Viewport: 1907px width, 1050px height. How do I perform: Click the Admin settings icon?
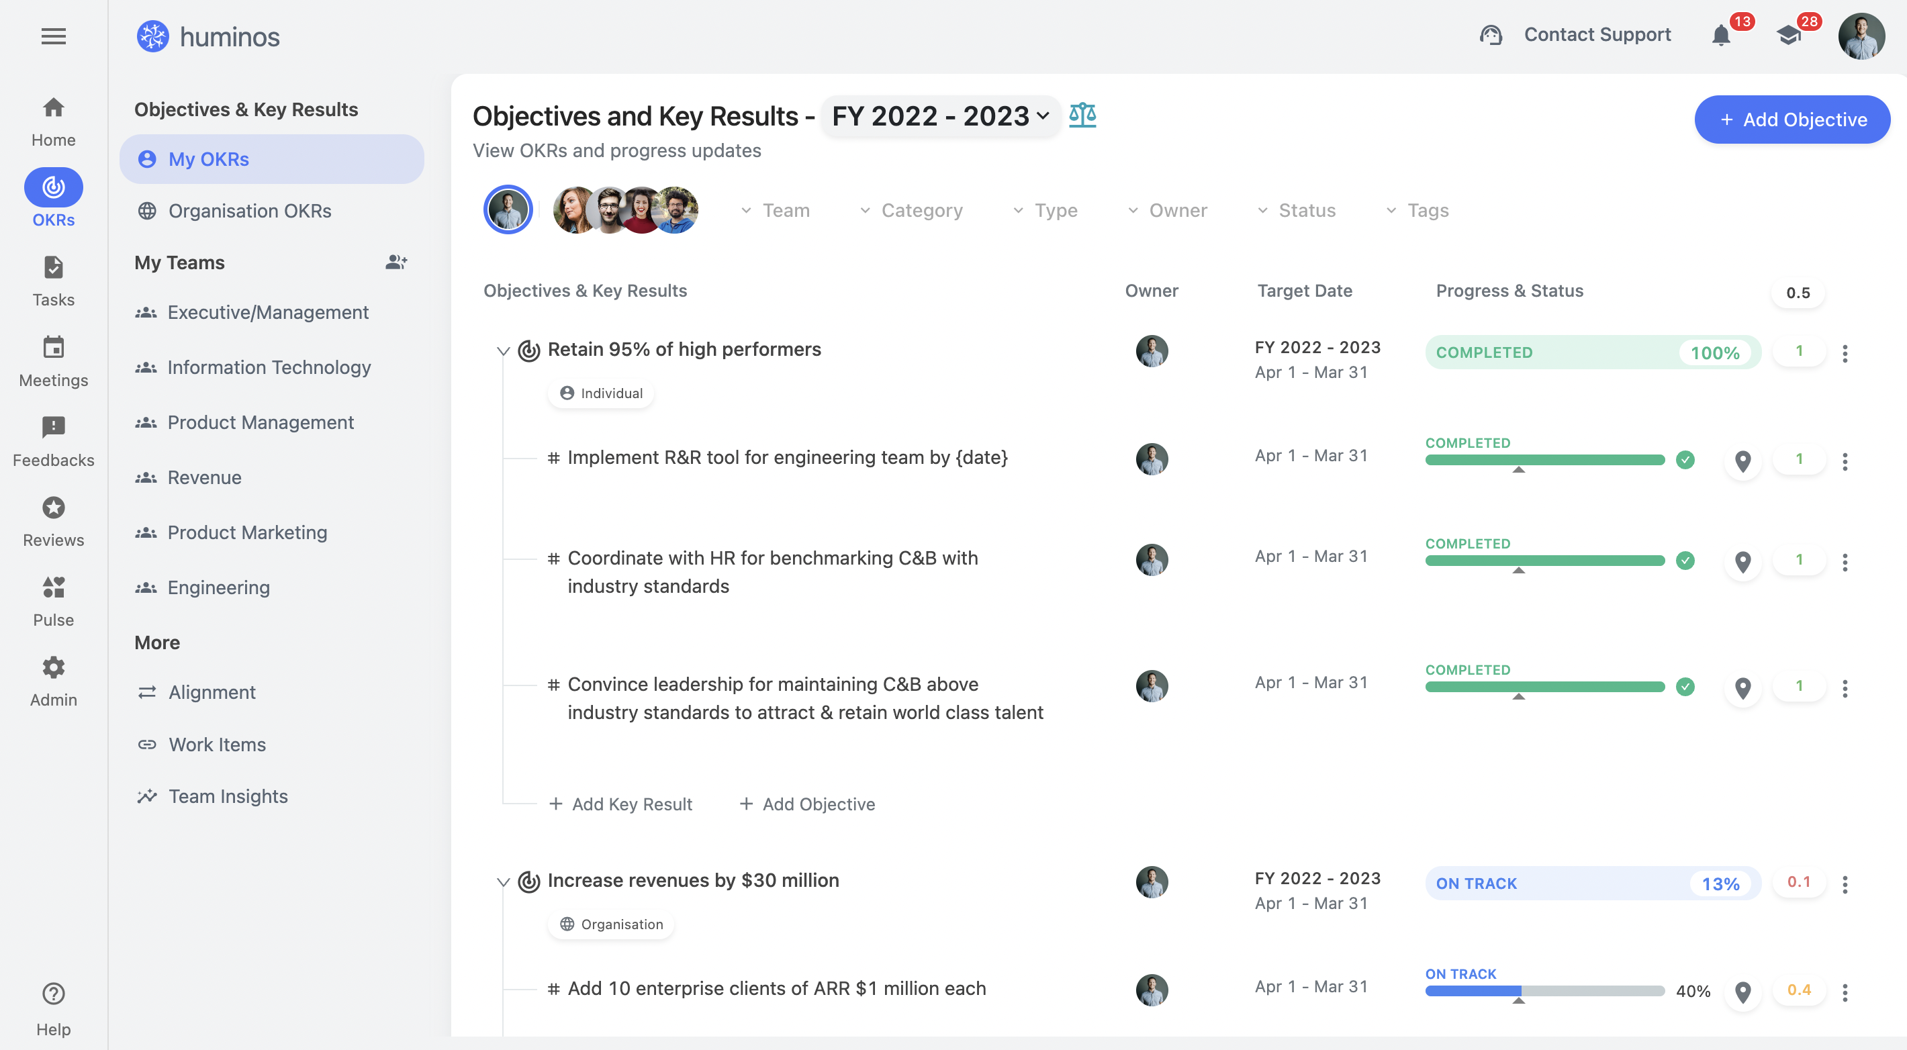point(53,667)
